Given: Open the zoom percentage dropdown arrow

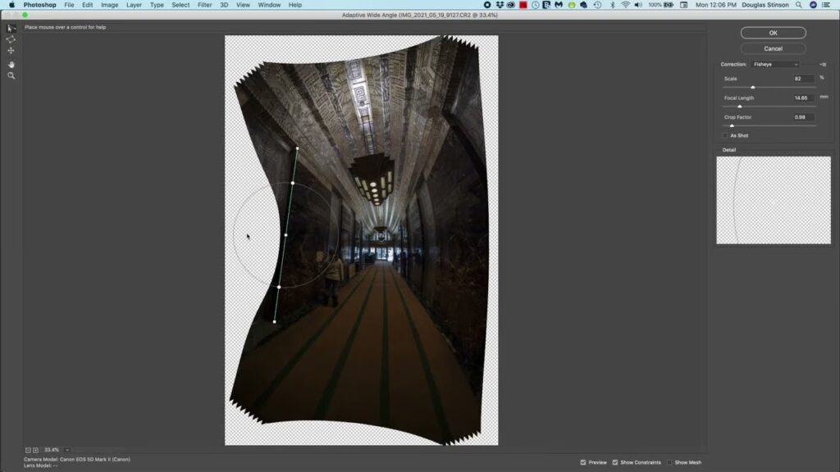Looking at the screenshot, I should pos(67,450).
